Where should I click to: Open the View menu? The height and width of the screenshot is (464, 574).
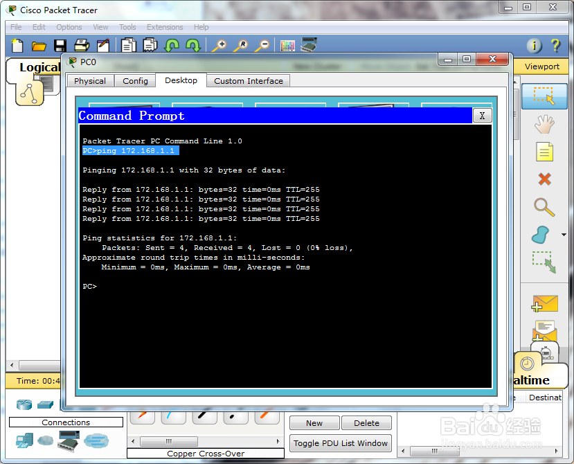coord(100,27)
